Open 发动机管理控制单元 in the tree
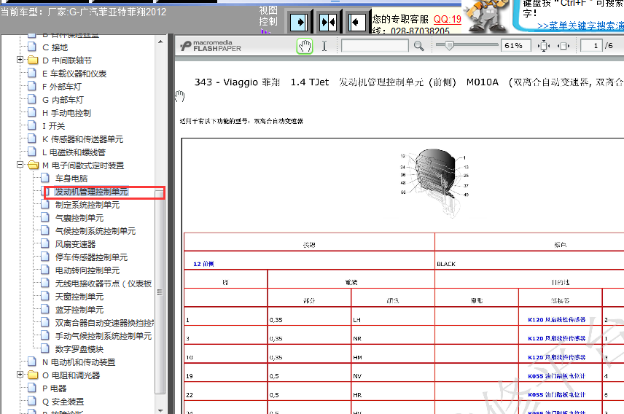This screenshot has width=624, height=414. (92, 192)
